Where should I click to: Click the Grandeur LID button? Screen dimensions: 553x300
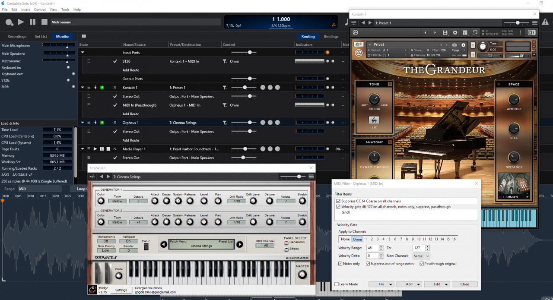(x=374, y=120)
